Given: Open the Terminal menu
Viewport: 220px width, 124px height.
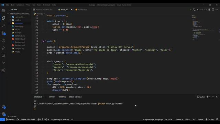Looking at the screenshot, I should click(46, 5).
